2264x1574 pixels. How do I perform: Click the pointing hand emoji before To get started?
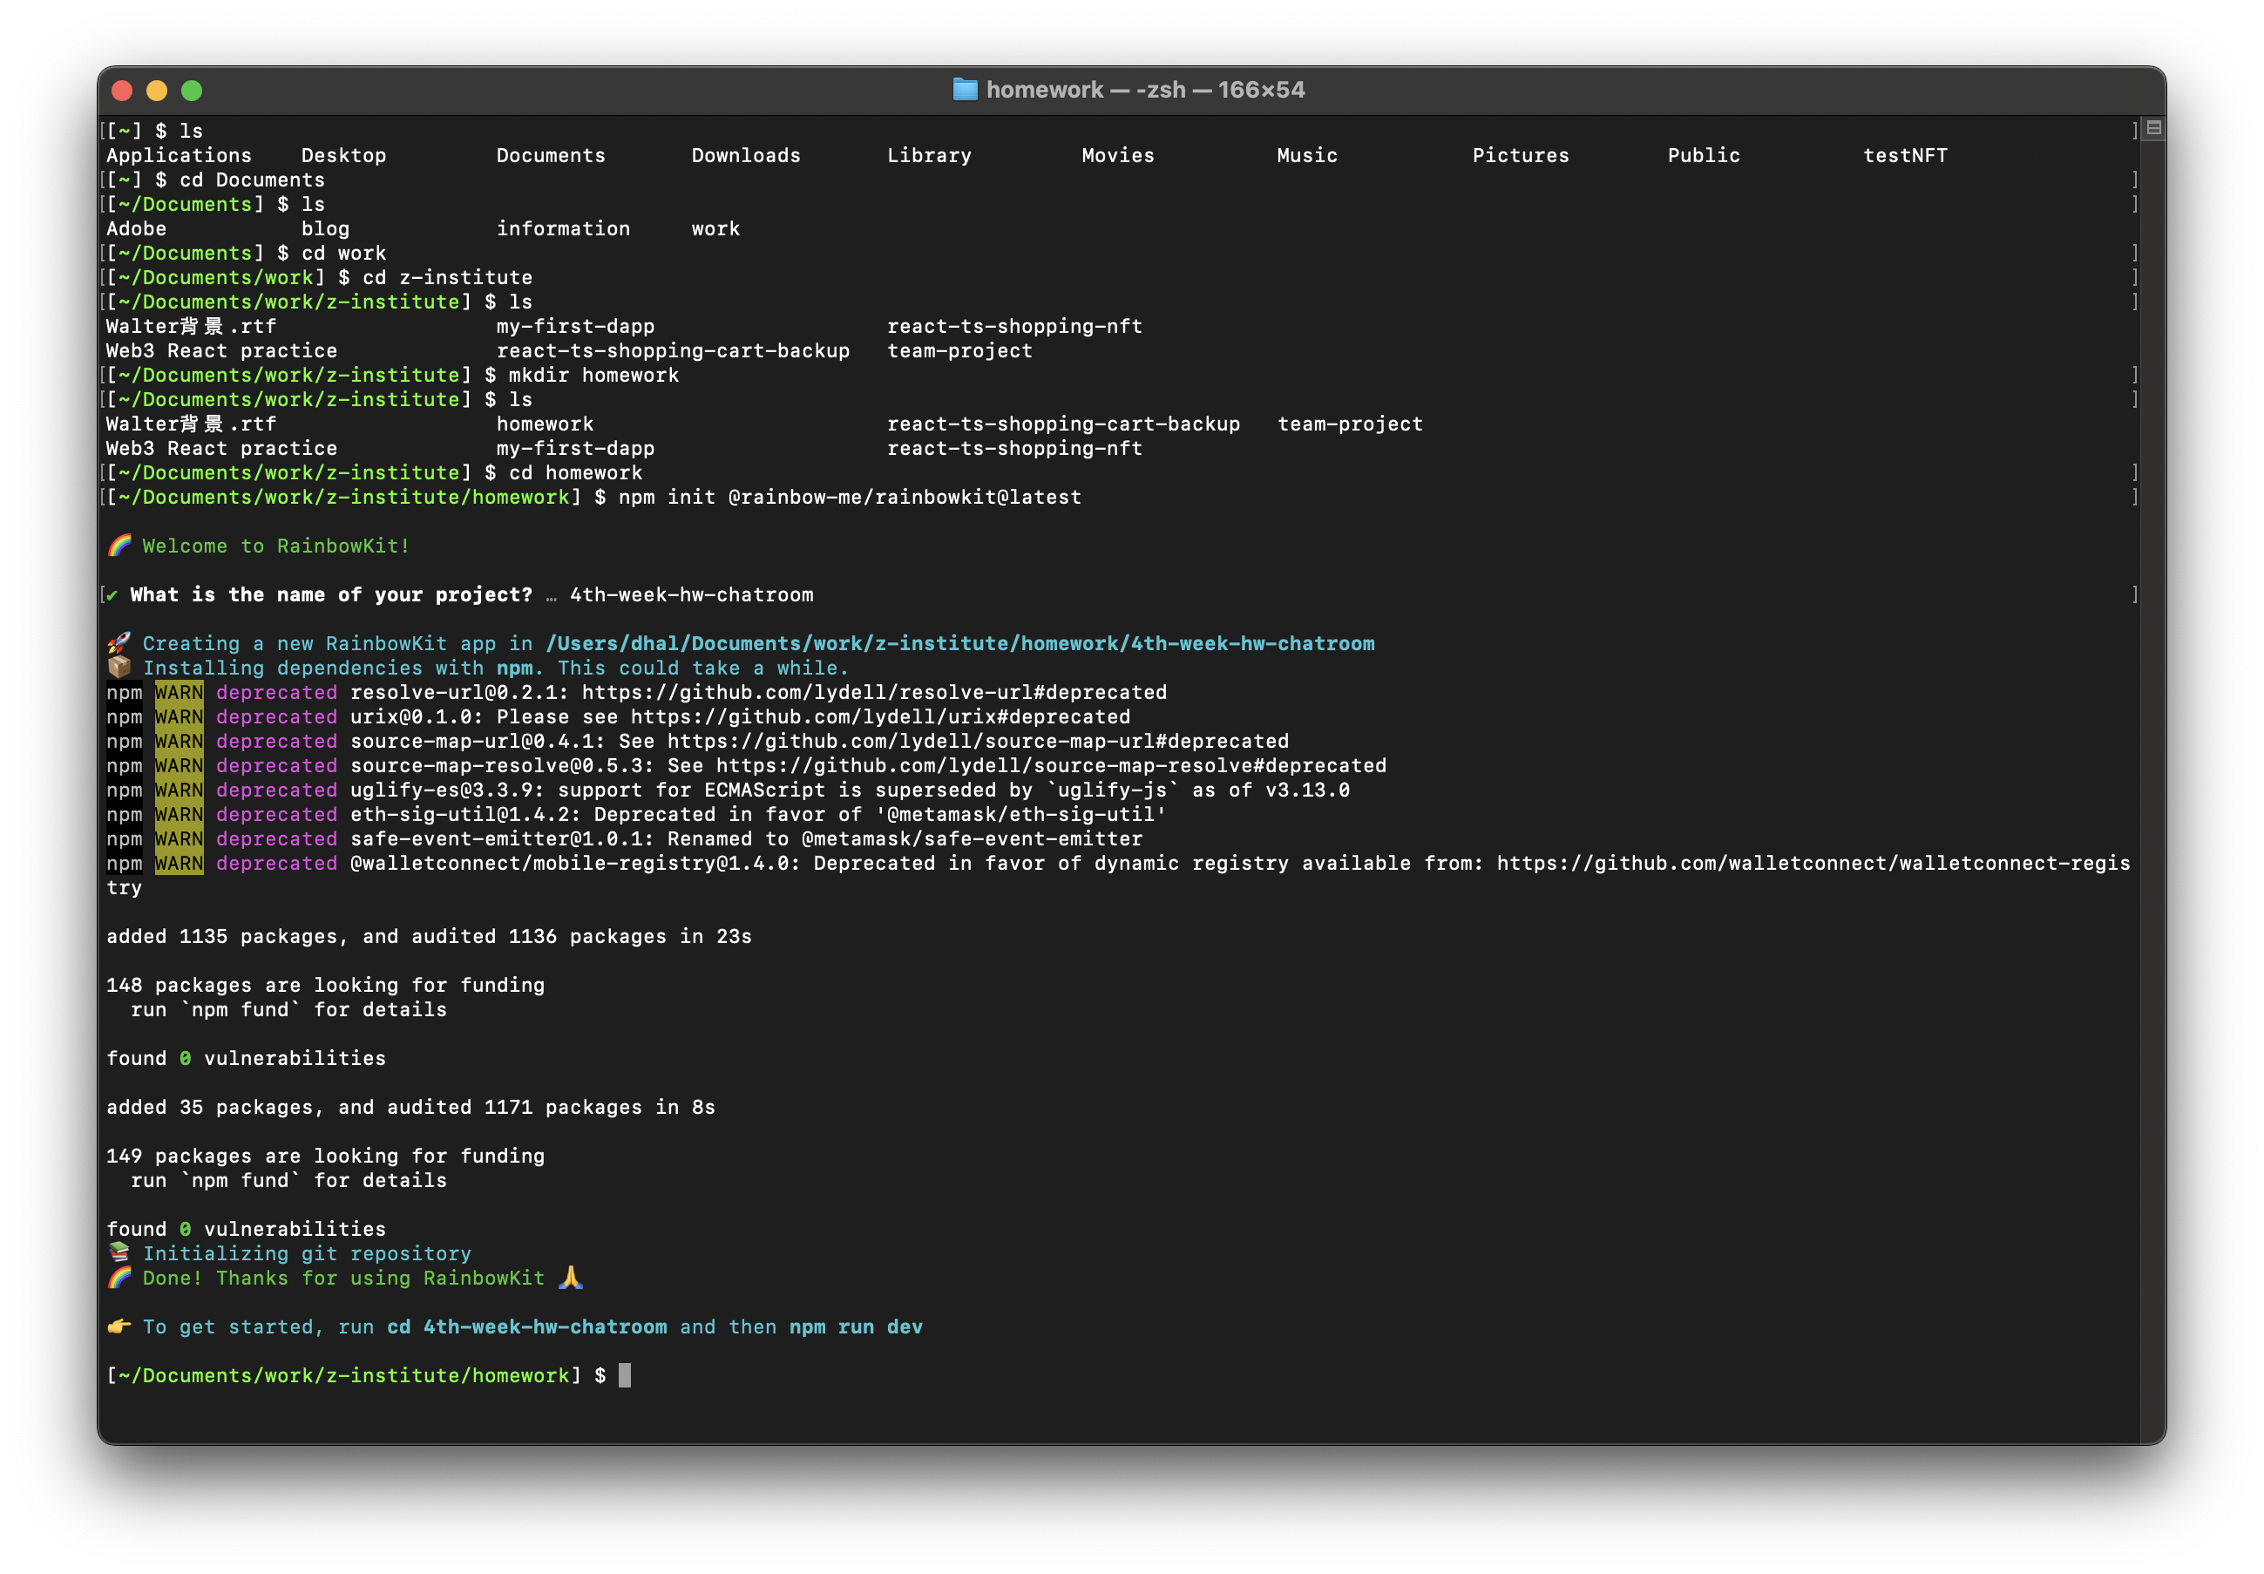click(x=119, y=1326)
